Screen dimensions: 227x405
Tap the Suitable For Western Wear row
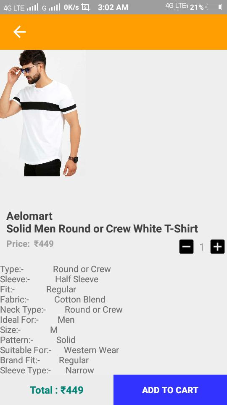tap(59, 350)
